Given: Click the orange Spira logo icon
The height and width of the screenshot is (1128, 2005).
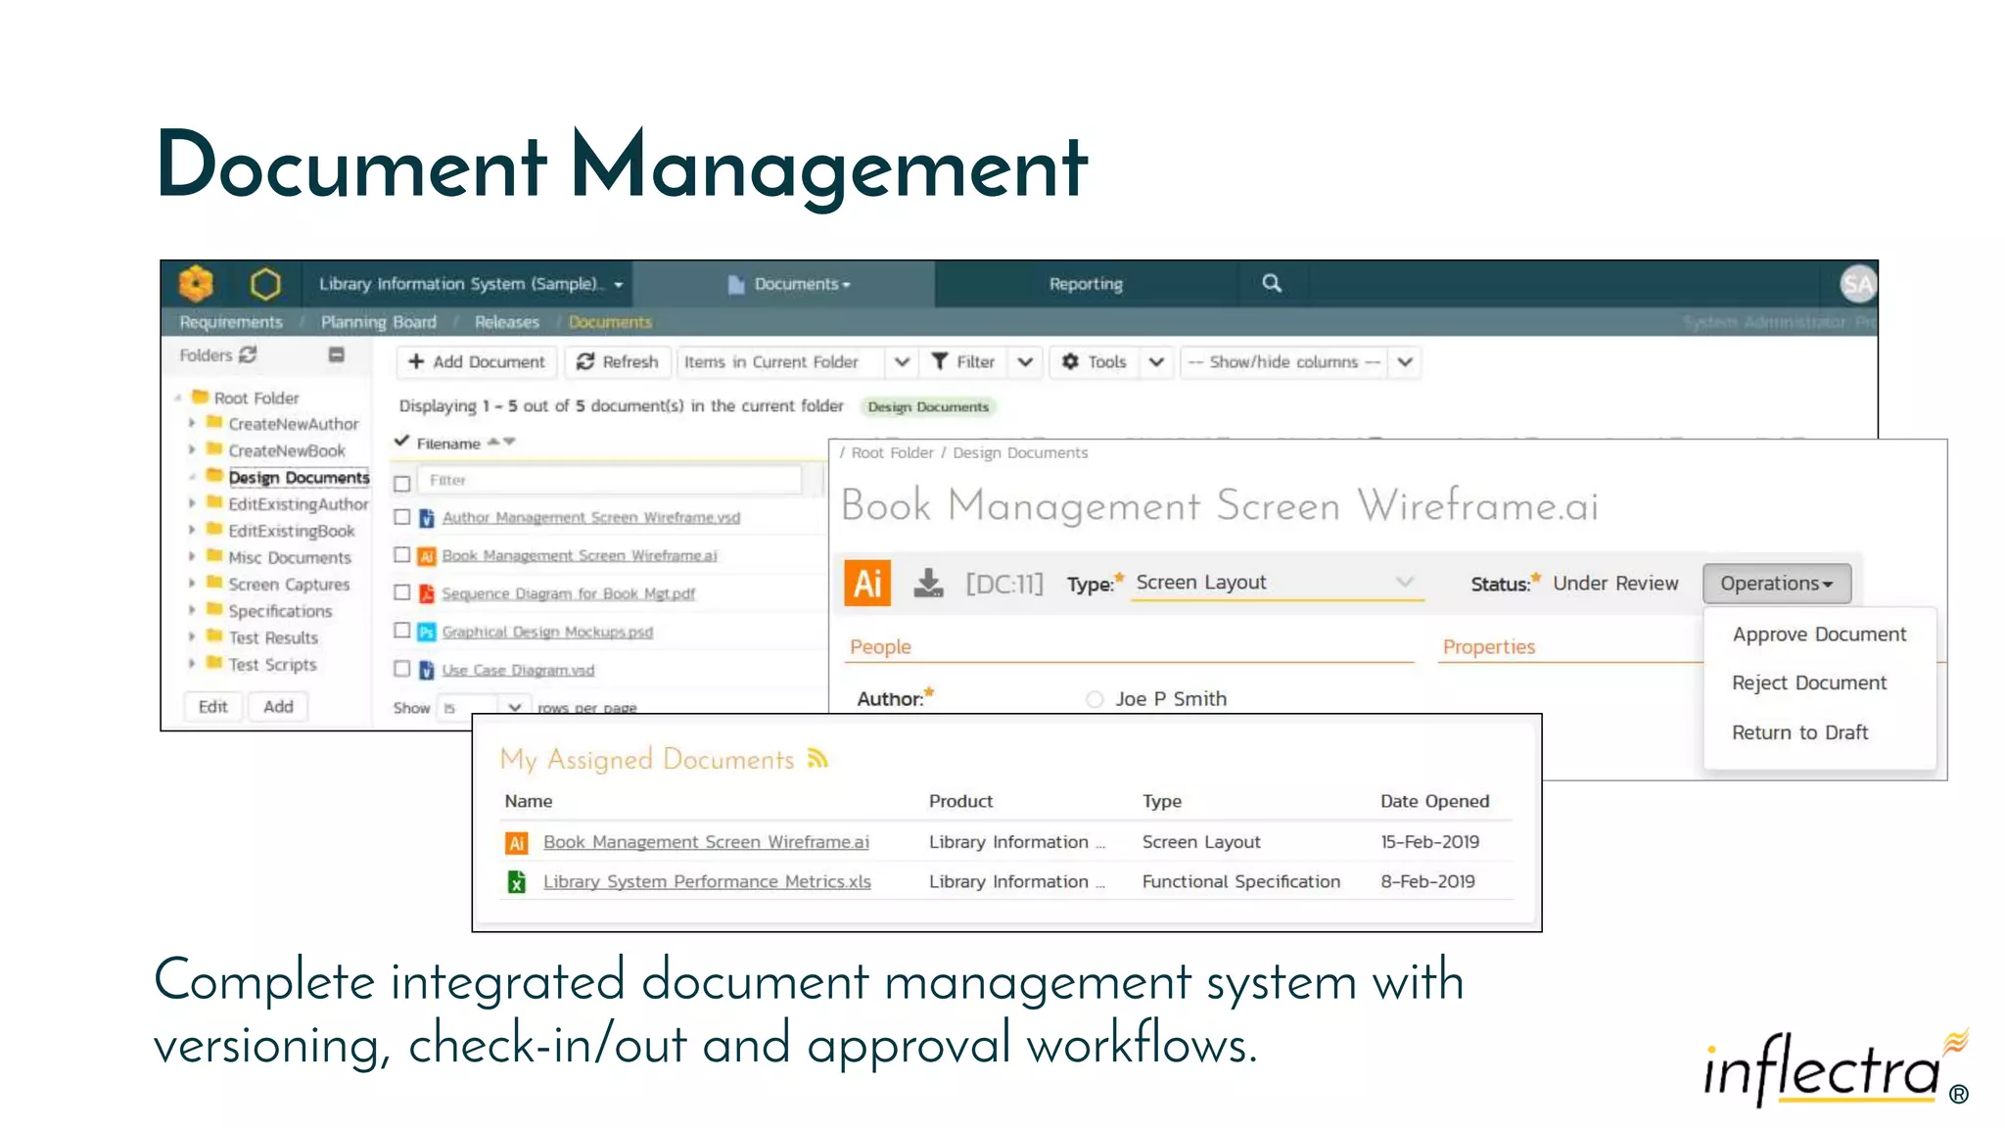Looking at the screenshot, I should tap(196, 283).
